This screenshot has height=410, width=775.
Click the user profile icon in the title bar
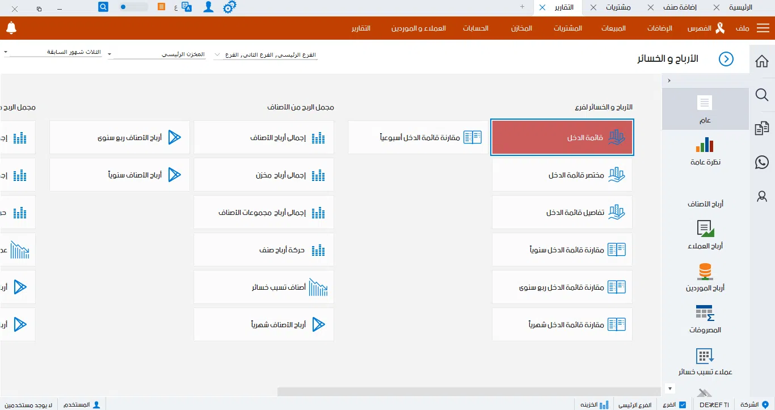[208, 7]
